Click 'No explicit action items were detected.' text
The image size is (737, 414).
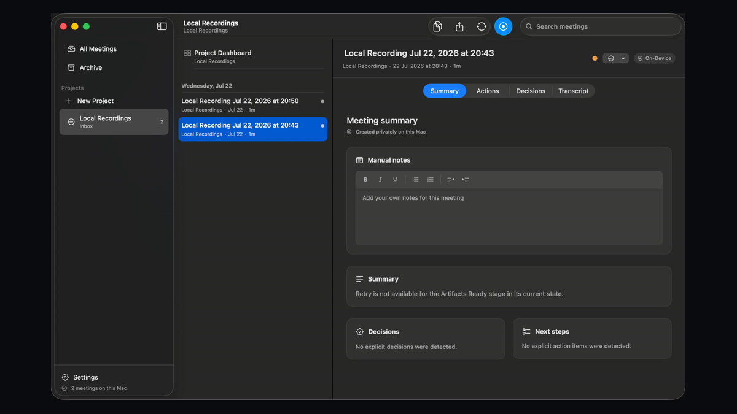point(576,346)
